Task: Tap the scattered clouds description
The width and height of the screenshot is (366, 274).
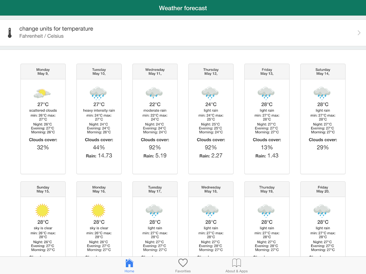Action: [x=43, y=110]
